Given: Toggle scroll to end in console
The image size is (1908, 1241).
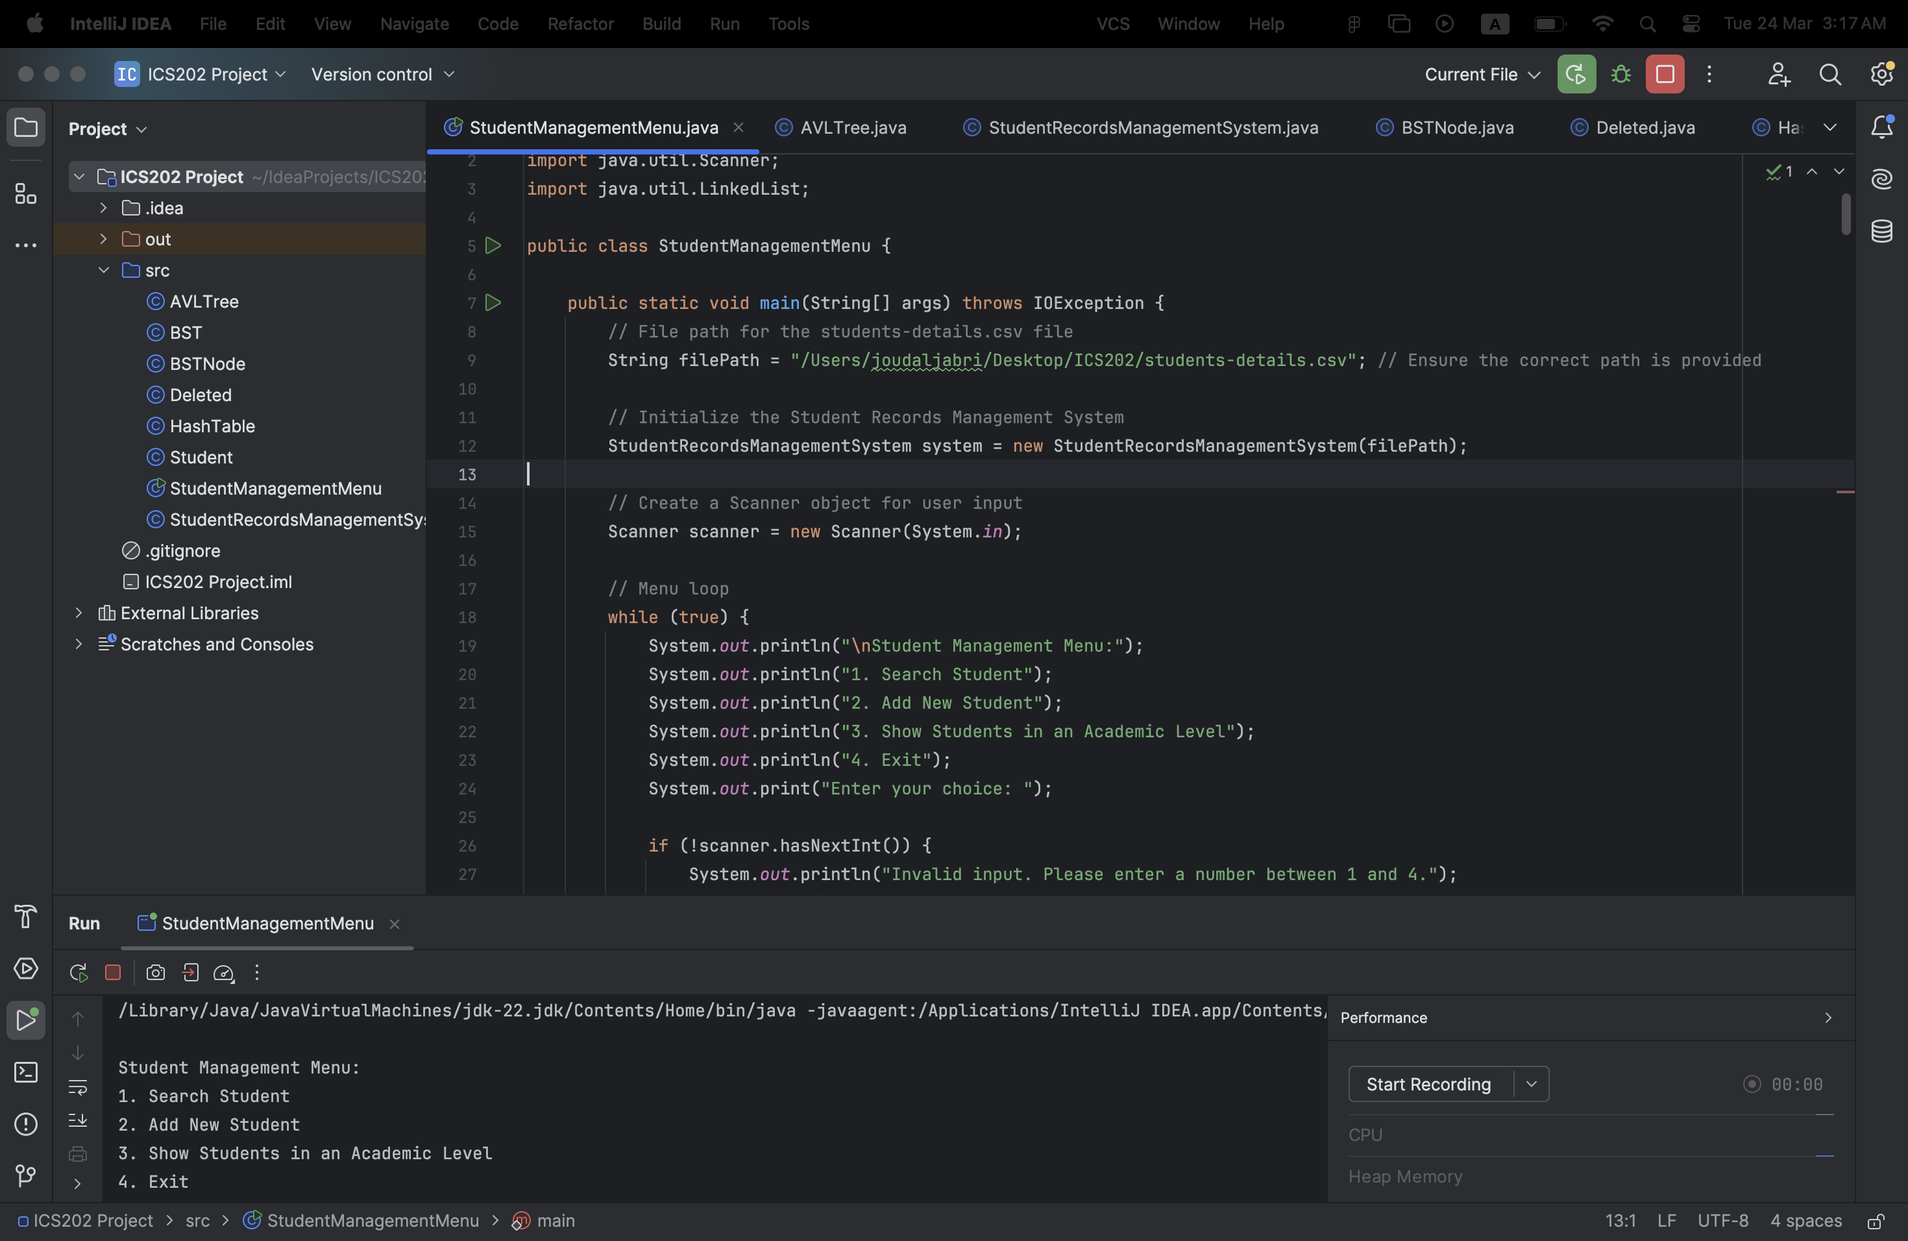Looking at the screenshot, I should point(78,1120).
